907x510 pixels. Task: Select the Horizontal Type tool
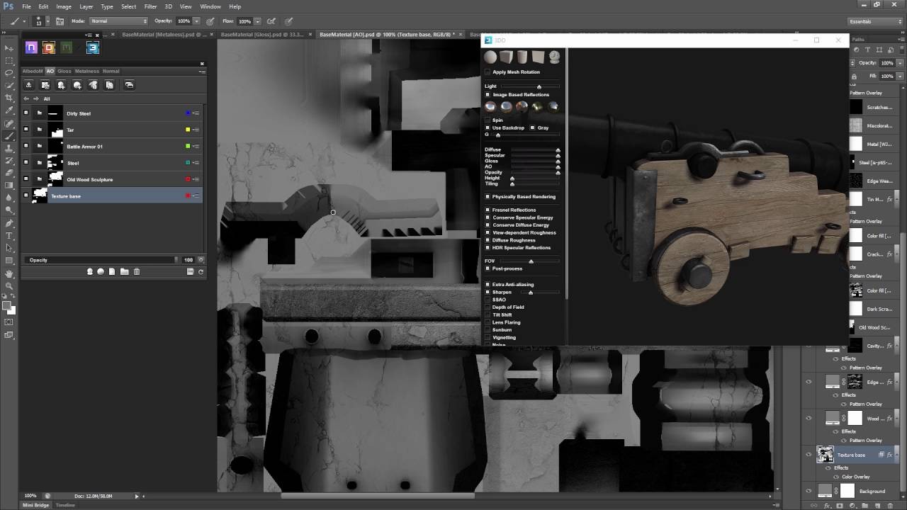click(x=9, y=235)
